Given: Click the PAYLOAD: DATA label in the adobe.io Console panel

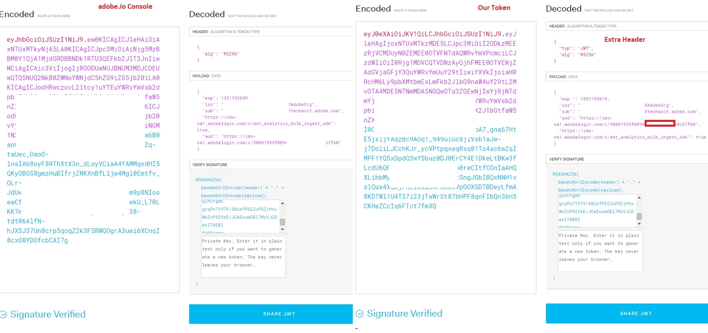Looking at the screenshot, I should pyautogui.click(x=207, y=76).
